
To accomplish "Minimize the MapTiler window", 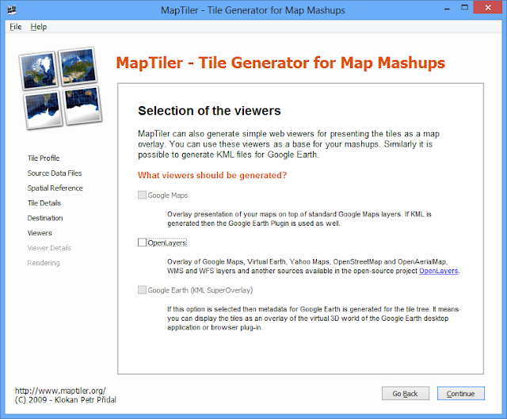I will click(447, 9).
